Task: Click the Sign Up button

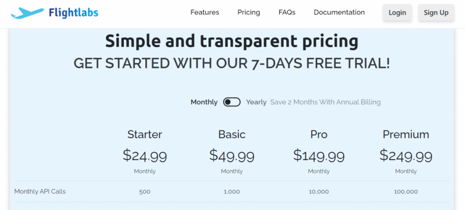Action: pos(436,13)
